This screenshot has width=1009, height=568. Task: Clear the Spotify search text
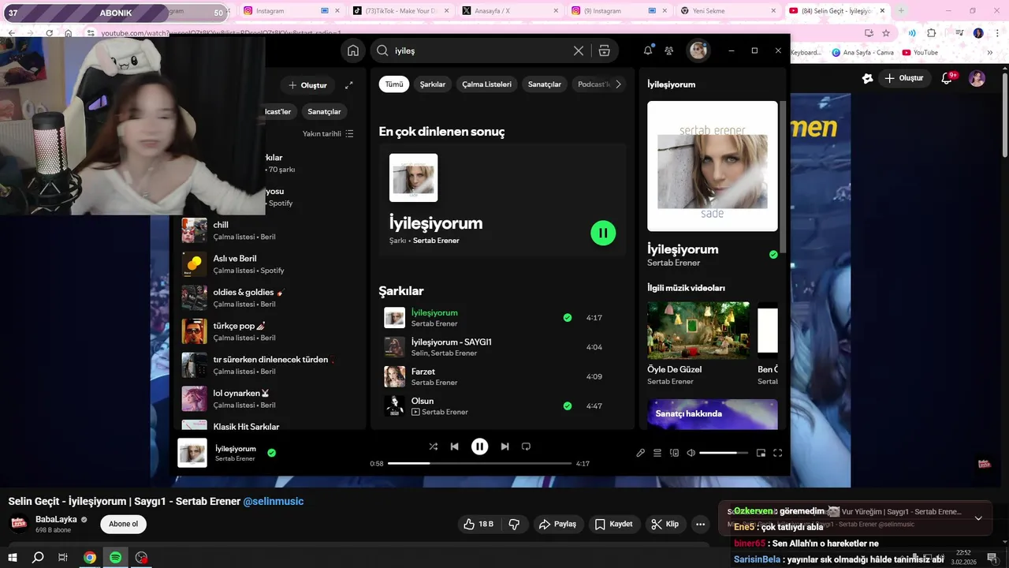579,50
